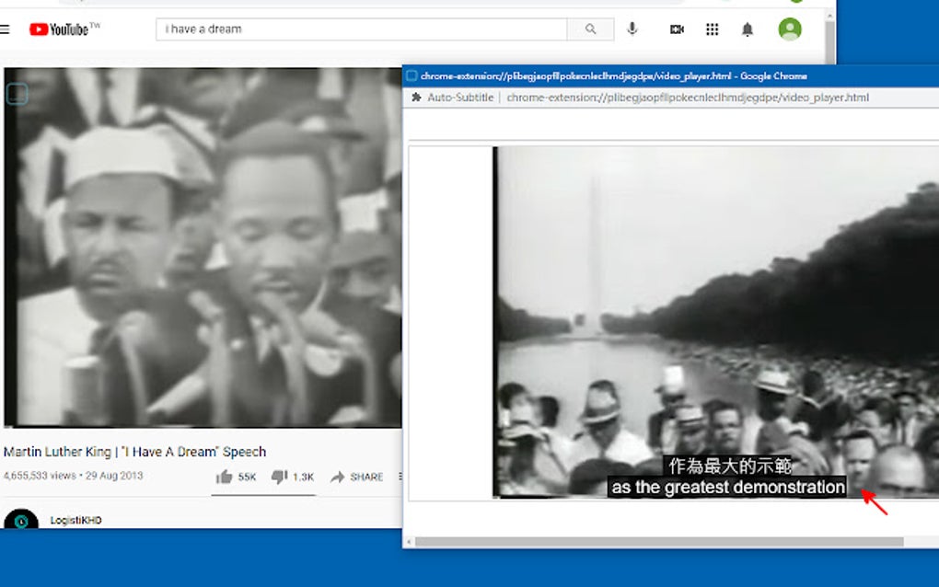Click the search magnifier icon

(590, 29)
